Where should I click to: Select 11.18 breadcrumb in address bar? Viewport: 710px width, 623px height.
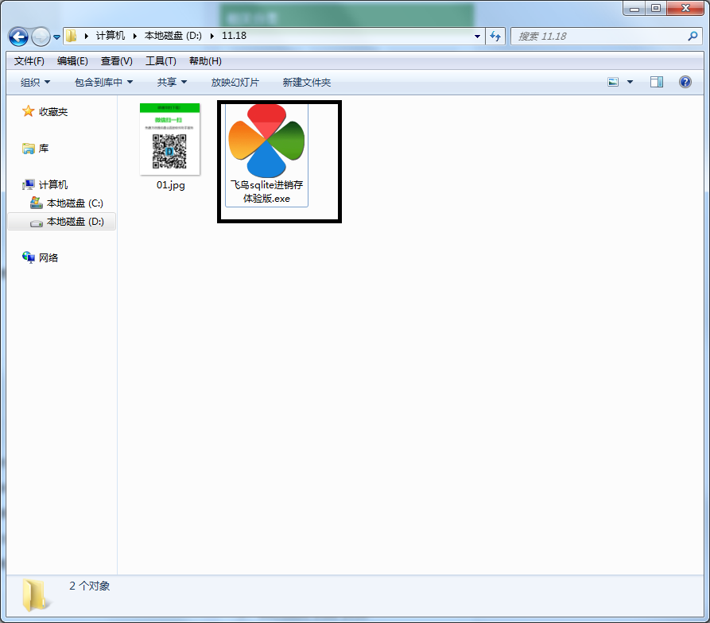tap(234, 36)
